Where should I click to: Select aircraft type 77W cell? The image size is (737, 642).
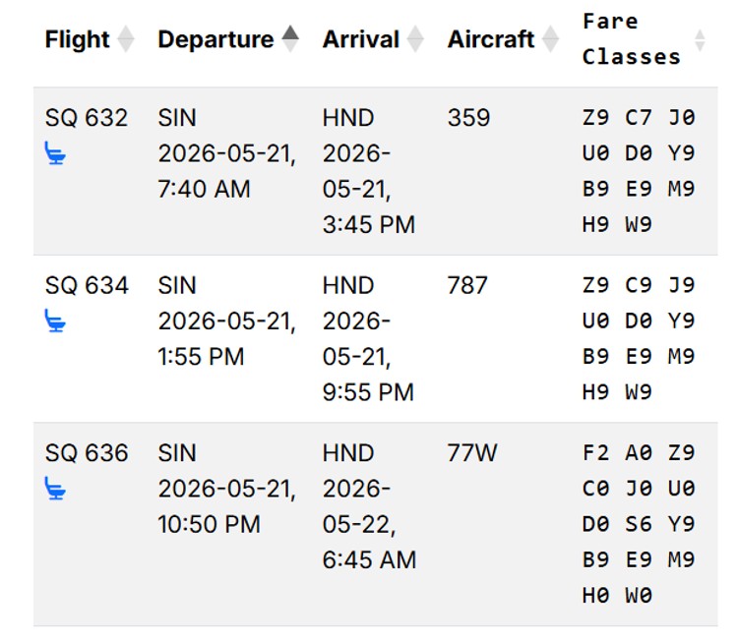472,453
